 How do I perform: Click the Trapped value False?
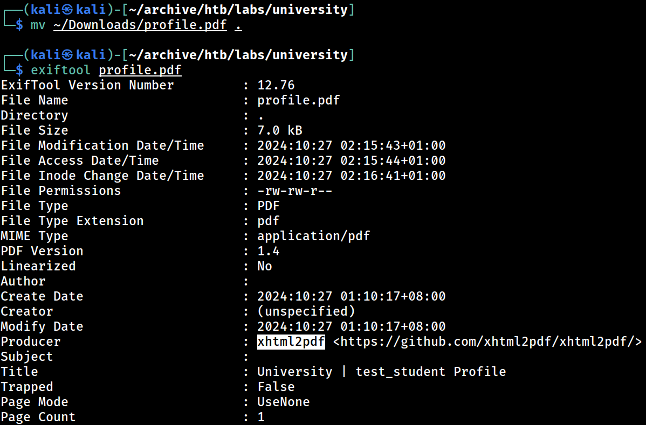(276, 387)
